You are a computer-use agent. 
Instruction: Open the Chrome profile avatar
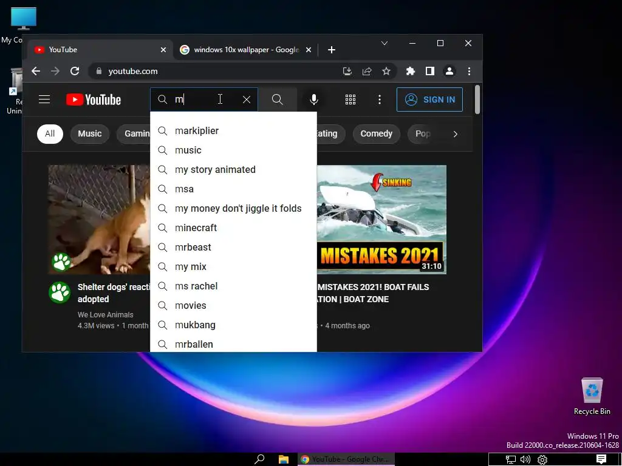pos(449,72)
